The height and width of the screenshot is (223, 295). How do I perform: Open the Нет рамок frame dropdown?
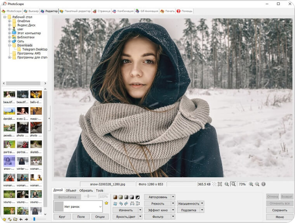tap(100, 207)
